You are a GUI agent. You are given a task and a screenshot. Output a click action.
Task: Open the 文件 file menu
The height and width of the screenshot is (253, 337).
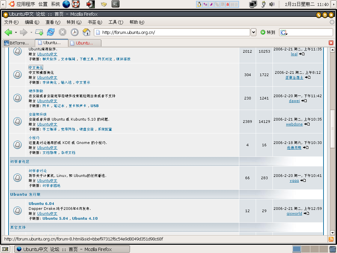(x=12, y=22)
